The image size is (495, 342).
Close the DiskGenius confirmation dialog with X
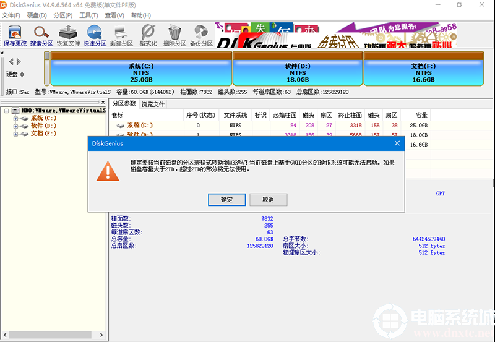[x=397, y=143]
